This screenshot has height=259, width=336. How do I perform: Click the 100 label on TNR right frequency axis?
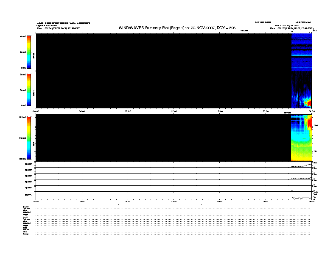(x=316, y=125)
